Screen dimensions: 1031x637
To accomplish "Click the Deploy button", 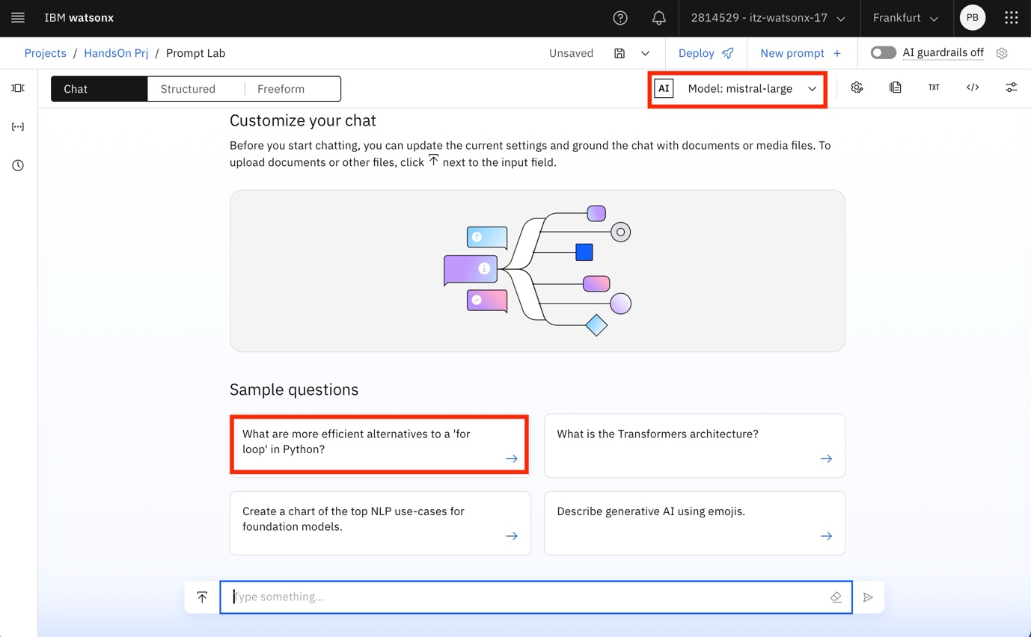I will tap(706, 53).
